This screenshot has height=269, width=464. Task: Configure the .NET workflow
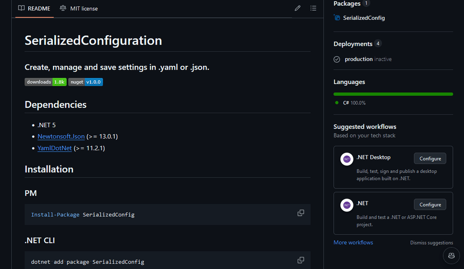(430, 204)
